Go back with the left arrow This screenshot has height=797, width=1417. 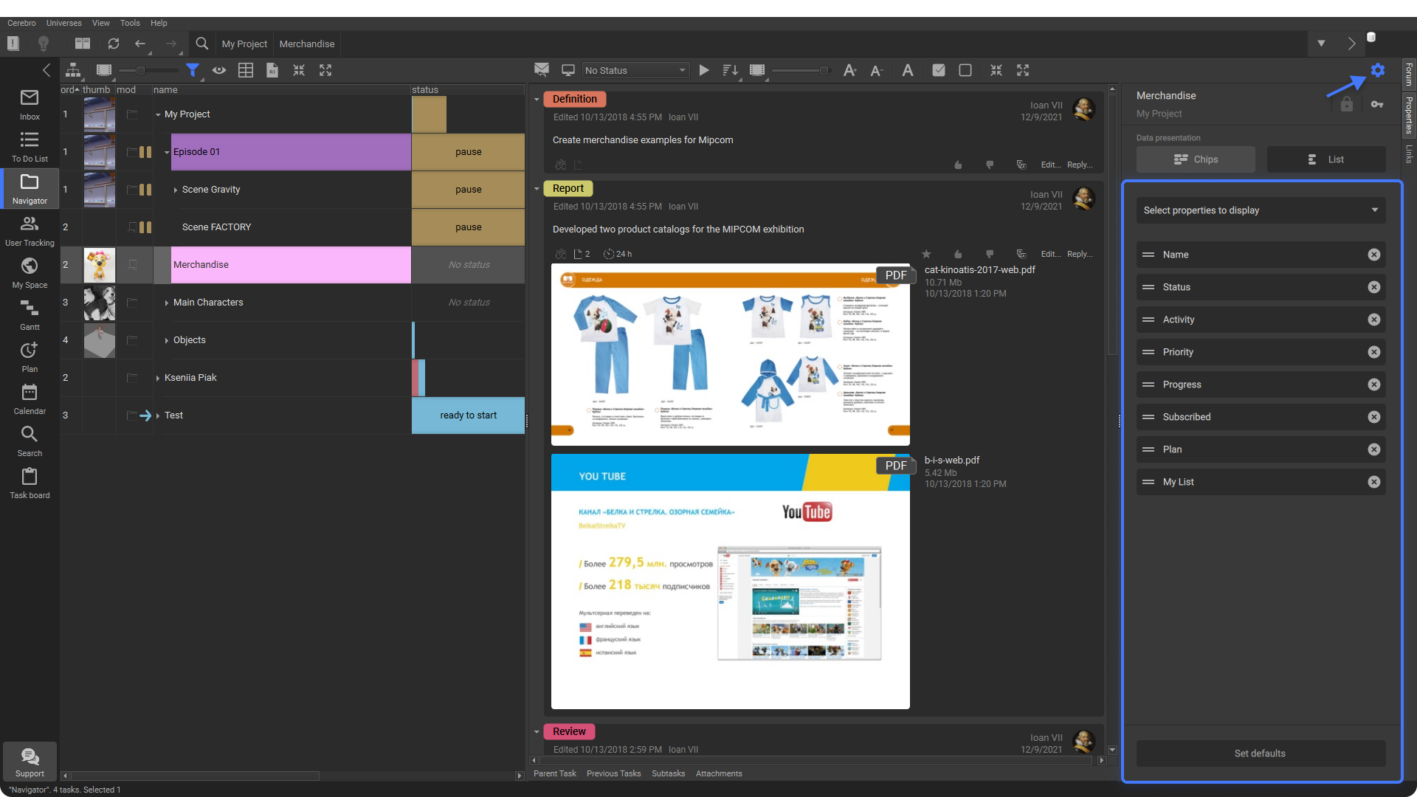(x=140, y=44)
